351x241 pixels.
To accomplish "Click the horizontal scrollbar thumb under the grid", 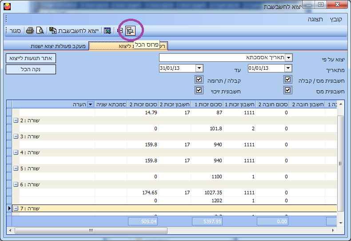I will [91, 231].
